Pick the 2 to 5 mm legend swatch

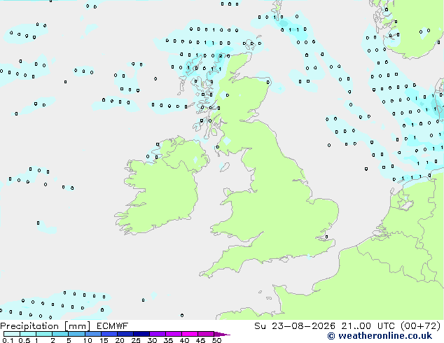(60, 334)
